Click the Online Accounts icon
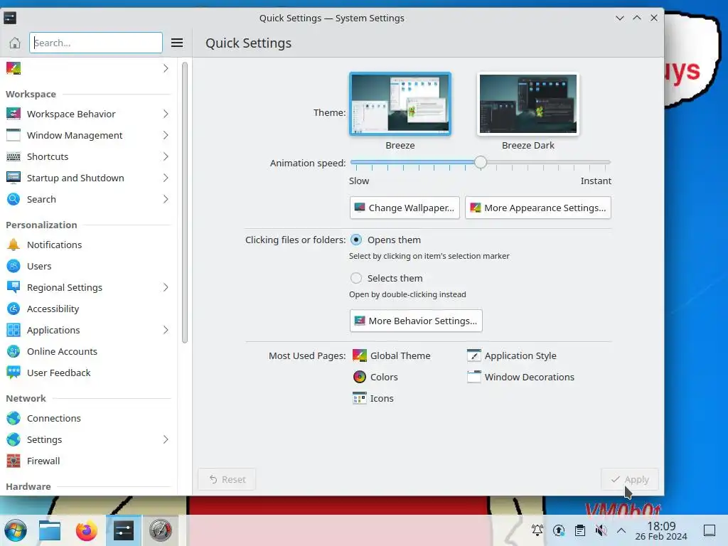This screenshot has height=546, width=728. (14, 351)
